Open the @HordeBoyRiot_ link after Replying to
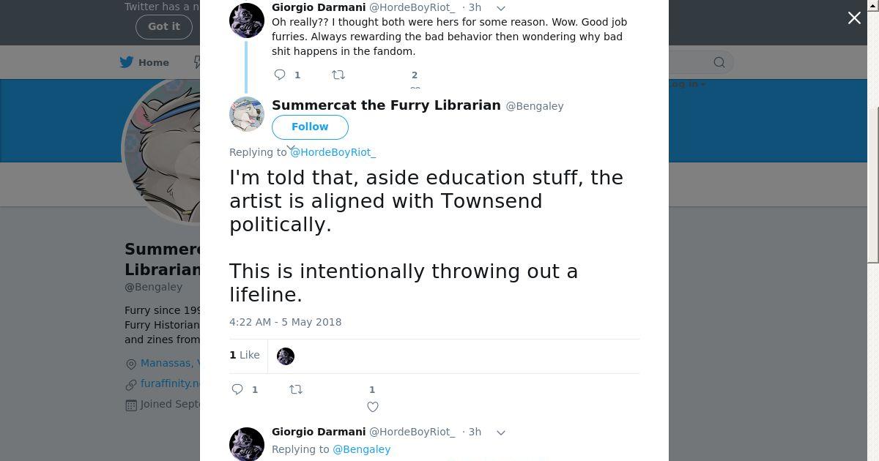The width and height of the screenshot is (879, 461). coord(333,152)
